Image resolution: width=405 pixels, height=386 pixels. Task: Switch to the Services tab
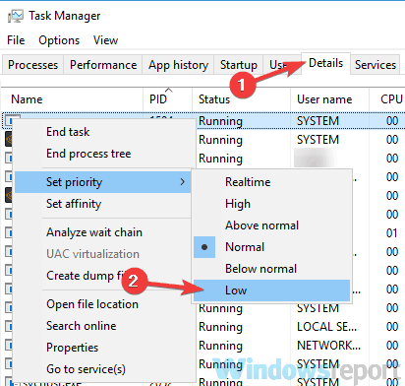[x=376, y=65]
